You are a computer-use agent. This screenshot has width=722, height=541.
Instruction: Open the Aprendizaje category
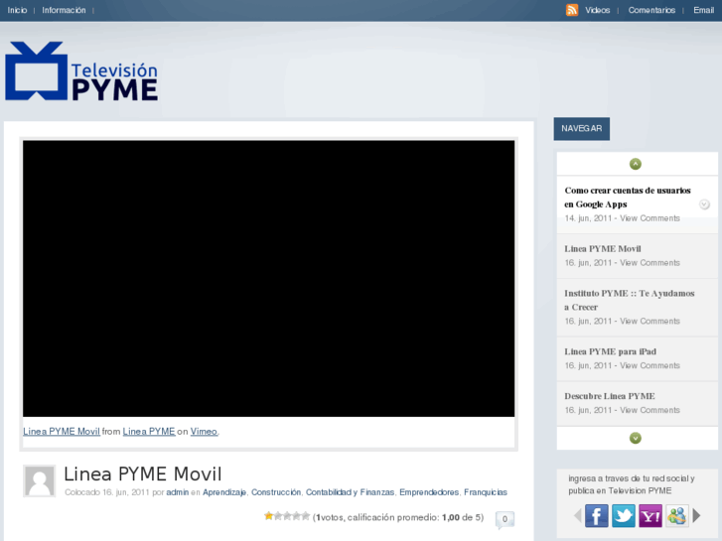pyautogui.click(x=224, y=492)
